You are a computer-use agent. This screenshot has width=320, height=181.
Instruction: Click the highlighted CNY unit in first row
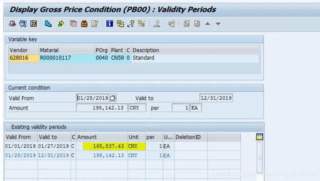tap(137, 146)
